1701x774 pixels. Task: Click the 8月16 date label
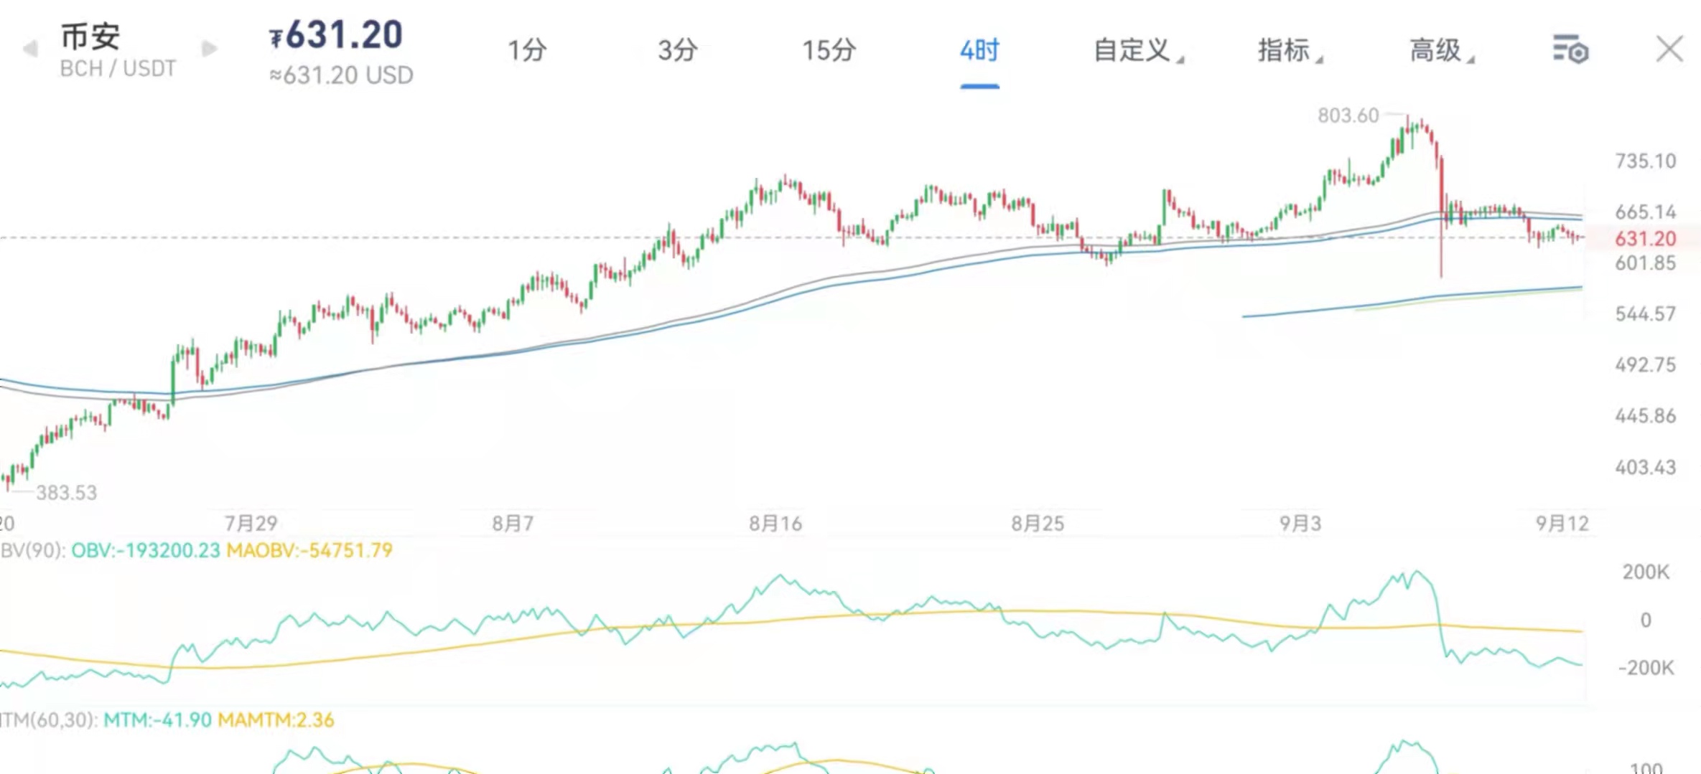[775, 524]
